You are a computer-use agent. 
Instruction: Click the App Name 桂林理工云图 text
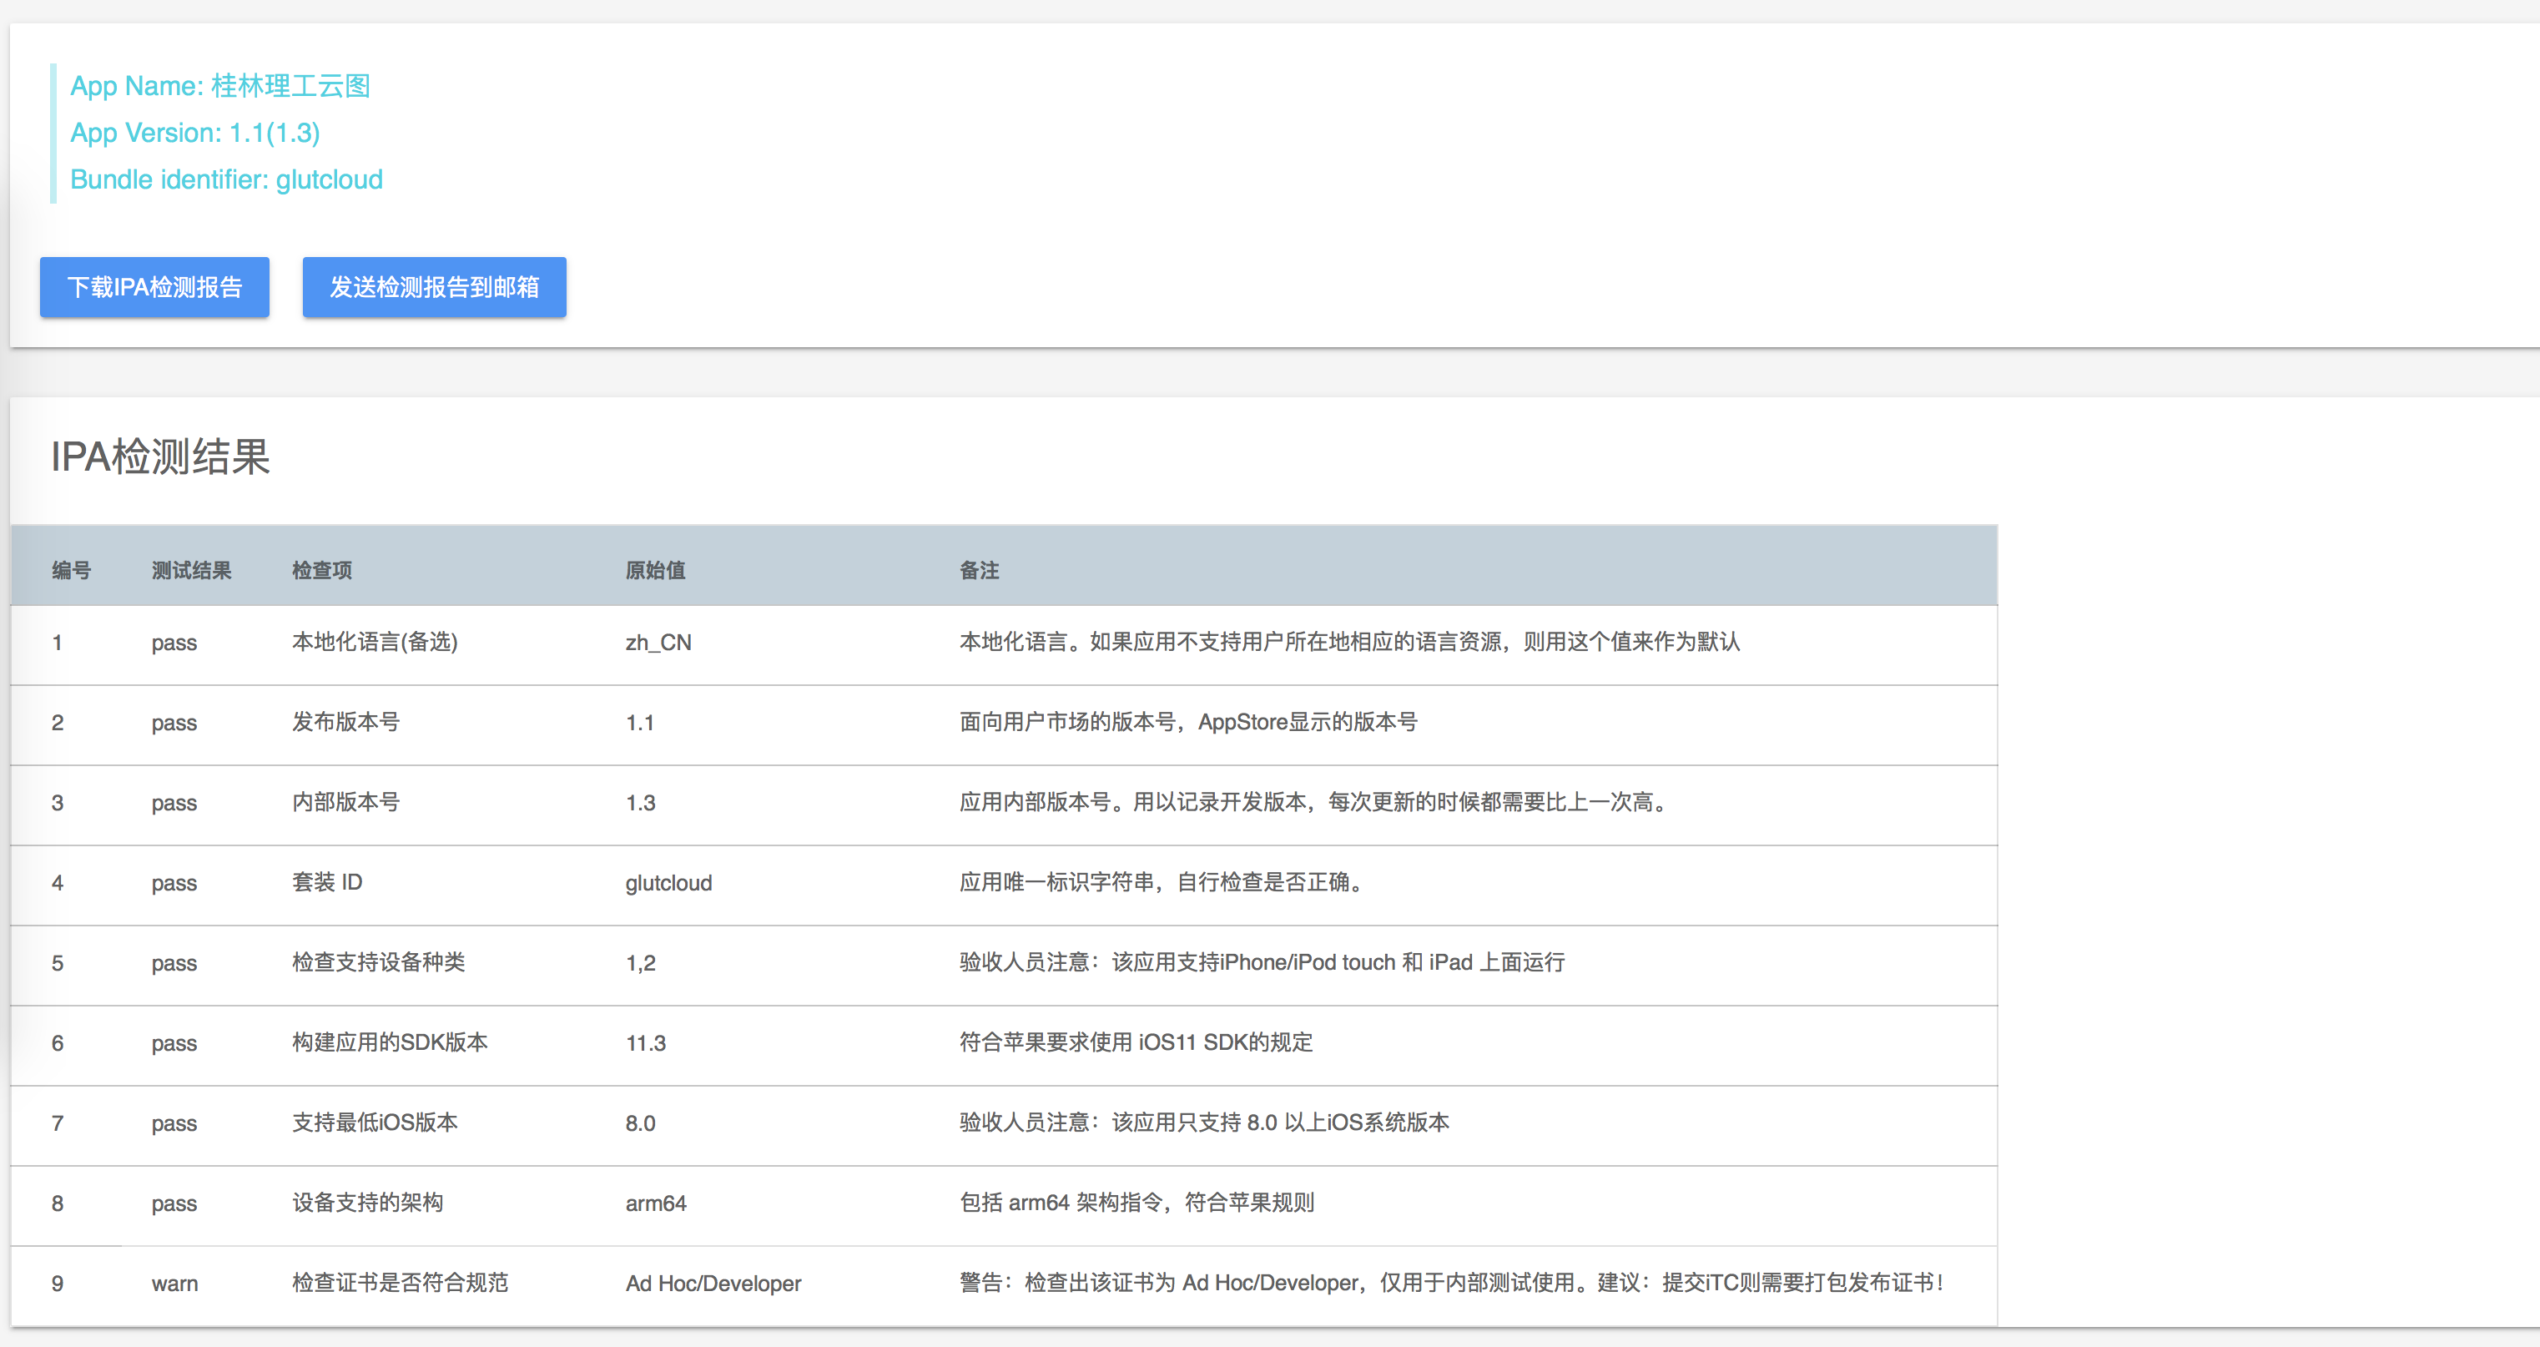pyautogui.click(x=220, y=86)
